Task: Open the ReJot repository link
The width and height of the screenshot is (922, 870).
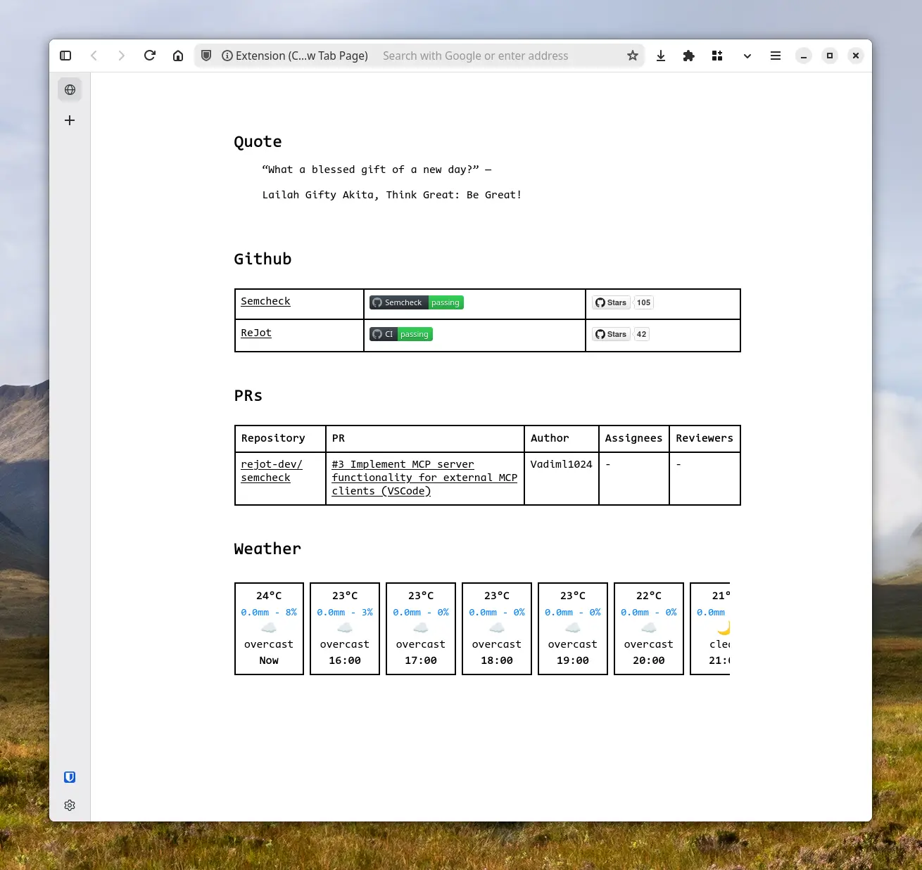Action: click(256, 333)
